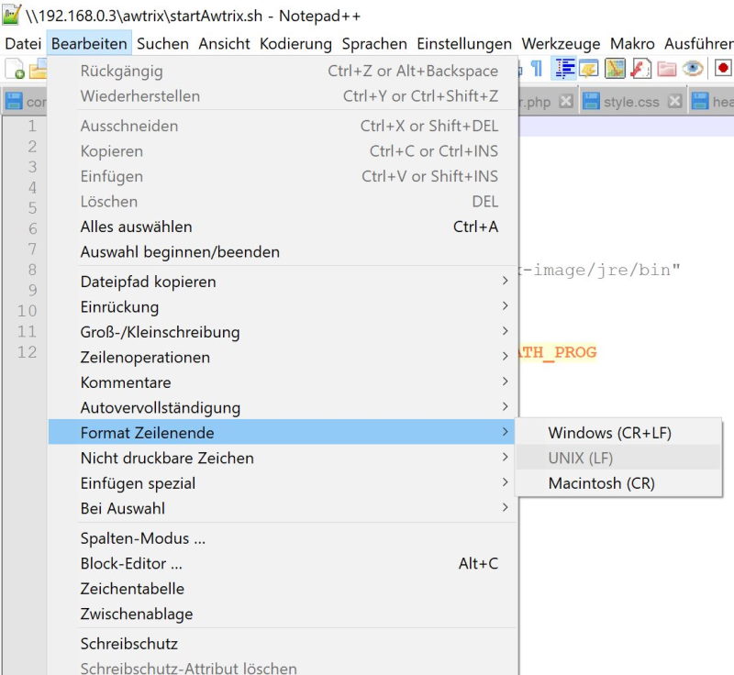Close the style.css tab
The width and height of the screenshot is (734, 675).
click(674, 102)
